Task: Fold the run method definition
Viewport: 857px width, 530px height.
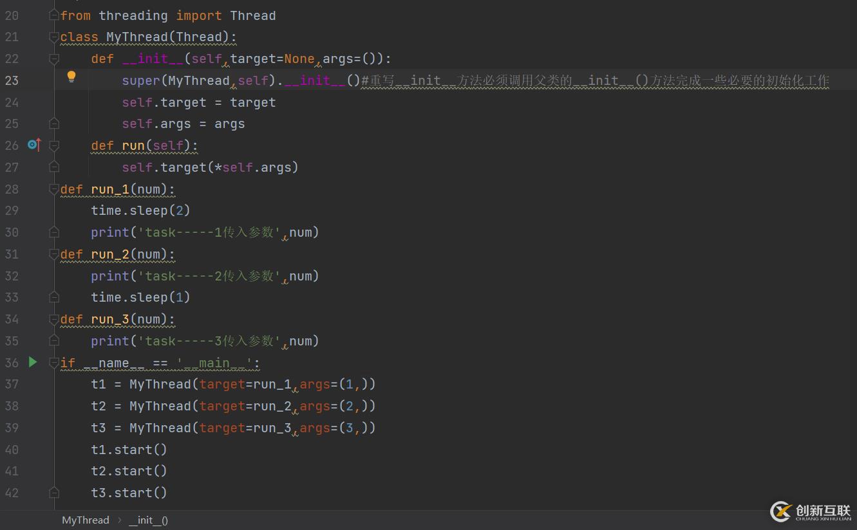Action: 54,146
